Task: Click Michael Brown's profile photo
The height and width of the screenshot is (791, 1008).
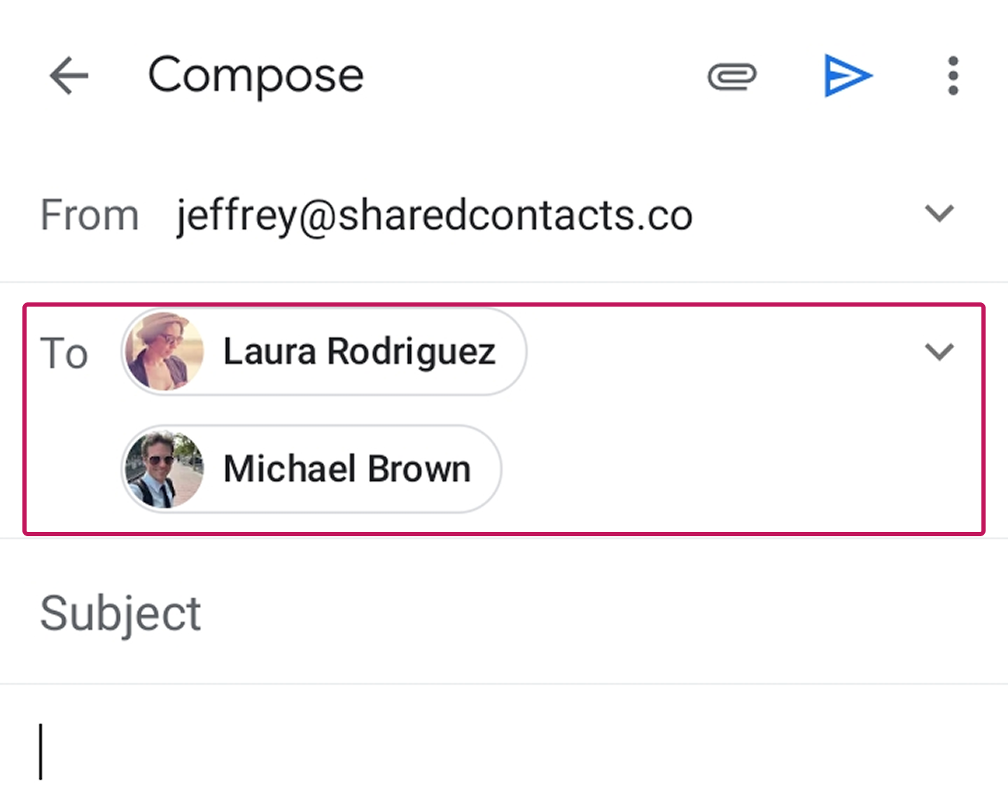Action: (164, 469)
